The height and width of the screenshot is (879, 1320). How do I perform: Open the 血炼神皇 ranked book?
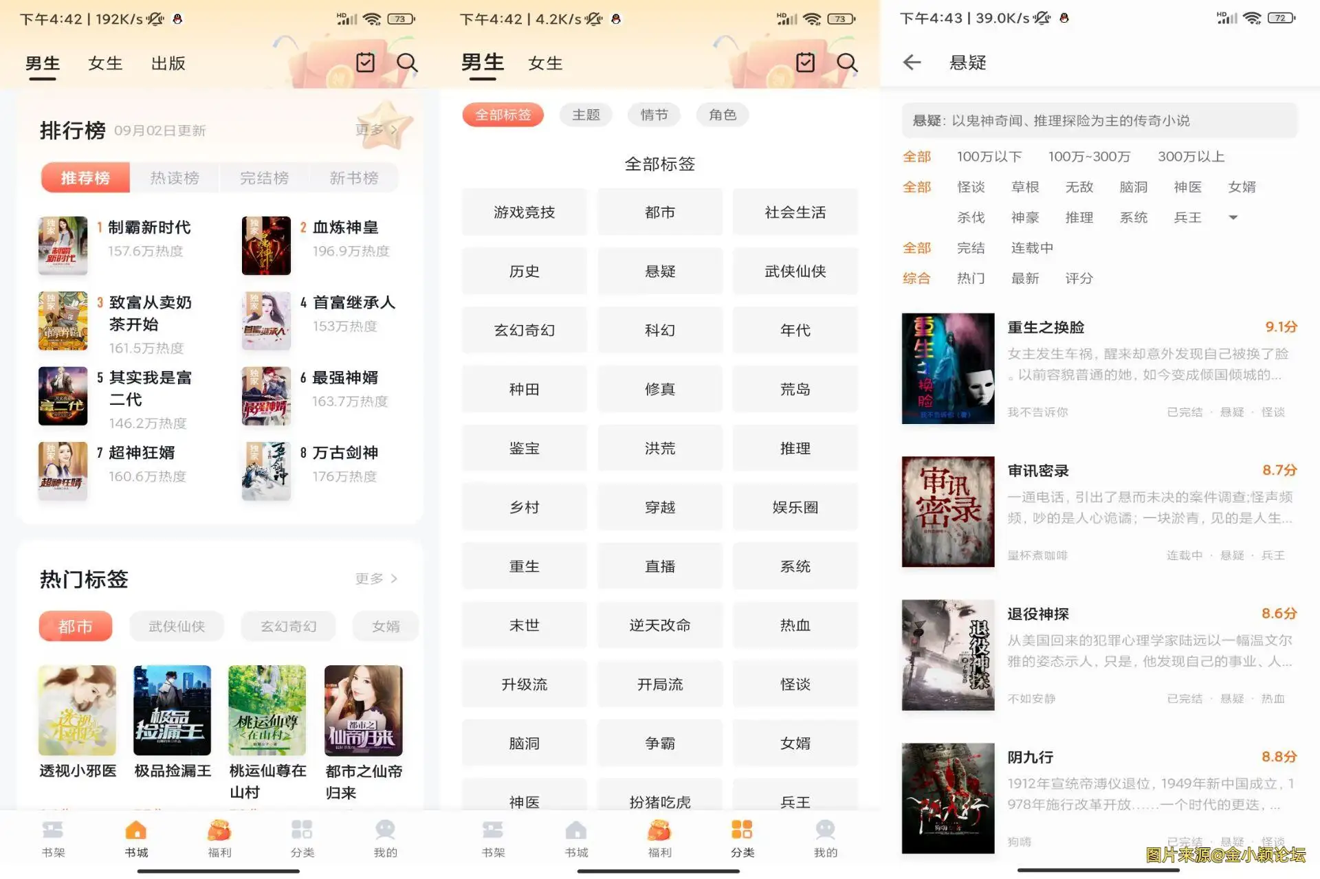(345, 227)
